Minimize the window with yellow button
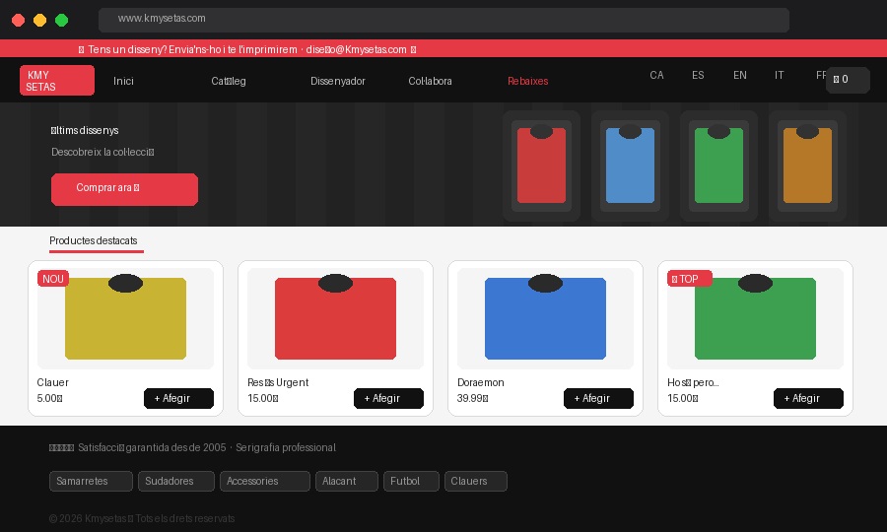 pos(39,21)
